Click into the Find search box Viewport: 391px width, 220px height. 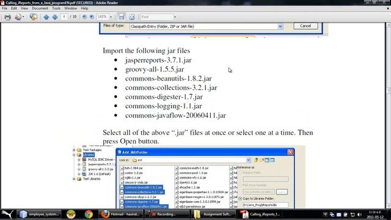point(156,17)
